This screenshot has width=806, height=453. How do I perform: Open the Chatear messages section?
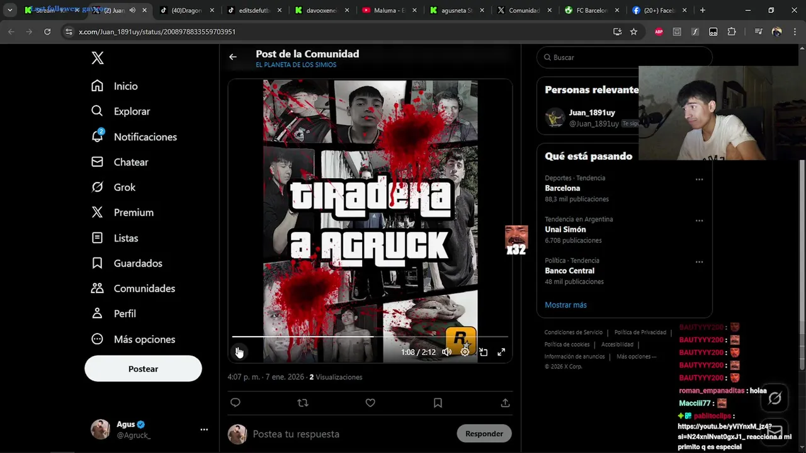[120, 162]
